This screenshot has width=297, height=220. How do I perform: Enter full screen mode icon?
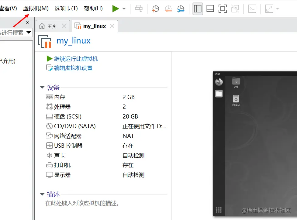pyautogui.click(x=223, y=9)
